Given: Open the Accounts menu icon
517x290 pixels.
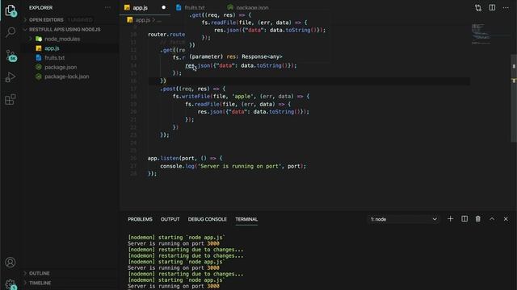Looking at the screenshot, I should 11,263.
